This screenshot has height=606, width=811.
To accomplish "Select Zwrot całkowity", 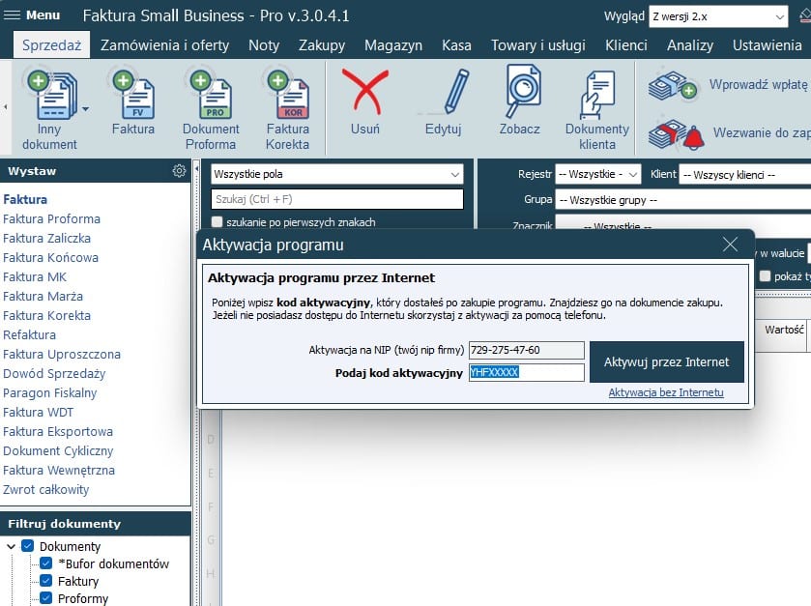I will point(46,490).
